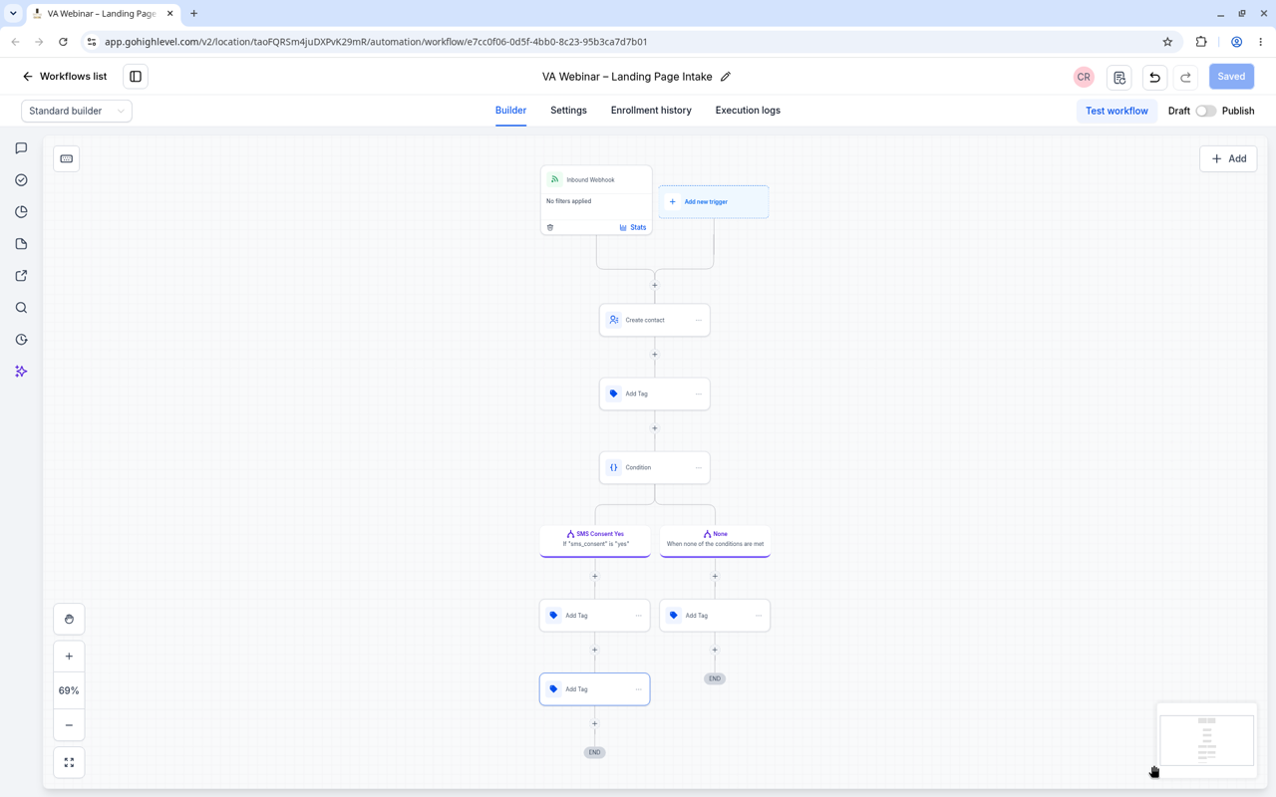The height and width of the screenshot is (797, 1276).
Task: Select the SMS Consent Yes branch
Action: click(595, 541)
